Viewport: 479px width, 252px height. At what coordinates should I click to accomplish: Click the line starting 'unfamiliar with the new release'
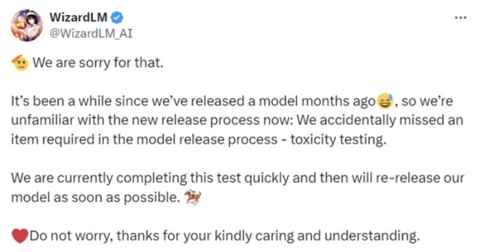[237, 120]
